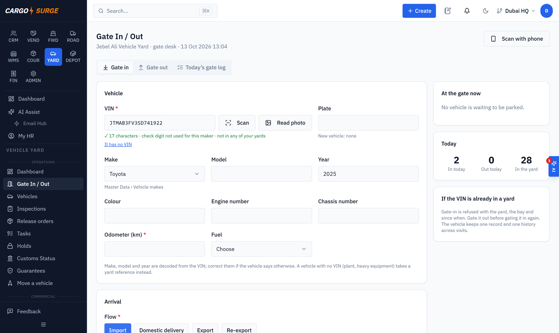This screenshot has height=333, width=559.
Task: Focus the Odometer (km) field
Action: point(155,249)
